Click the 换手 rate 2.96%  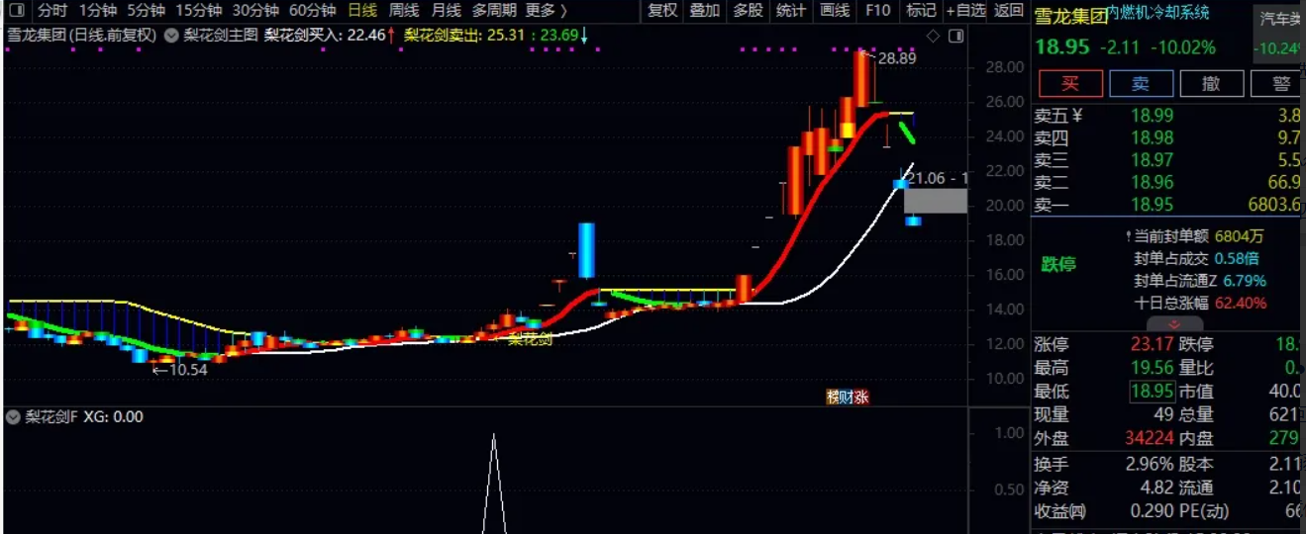1149,464
